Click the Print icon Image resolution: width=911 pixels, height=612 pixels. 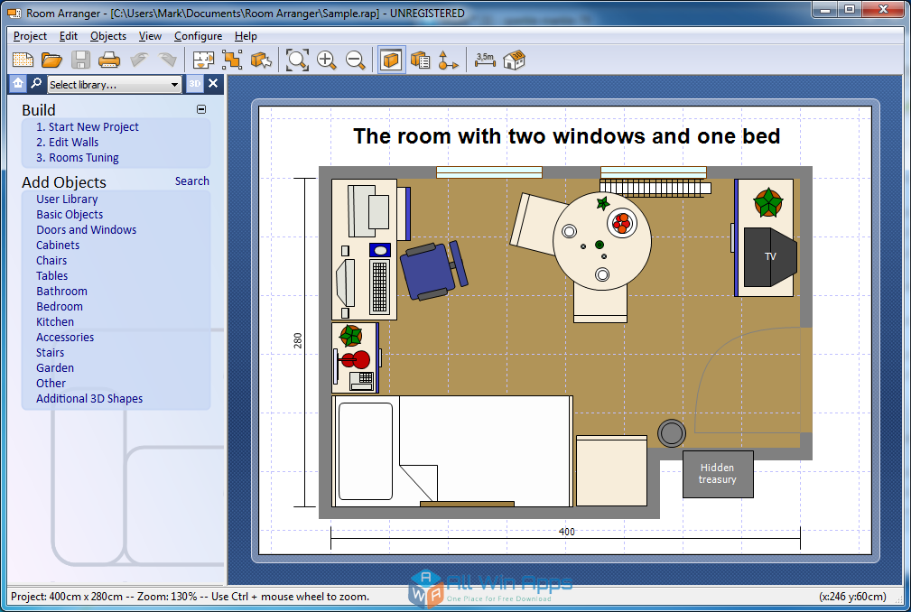pos(109,60)
